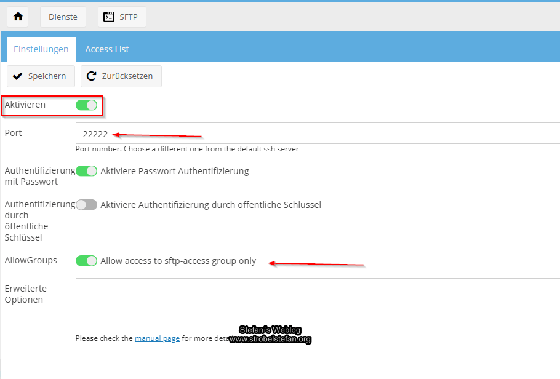Click the SFTP terminal icon in breadcrumb

(109, 17)
